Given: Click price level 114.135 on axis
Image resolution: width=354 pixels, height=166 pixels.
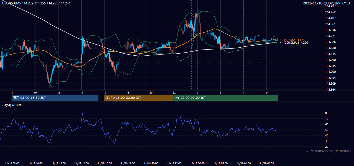Looking at the screenshot, I should 330,54.
